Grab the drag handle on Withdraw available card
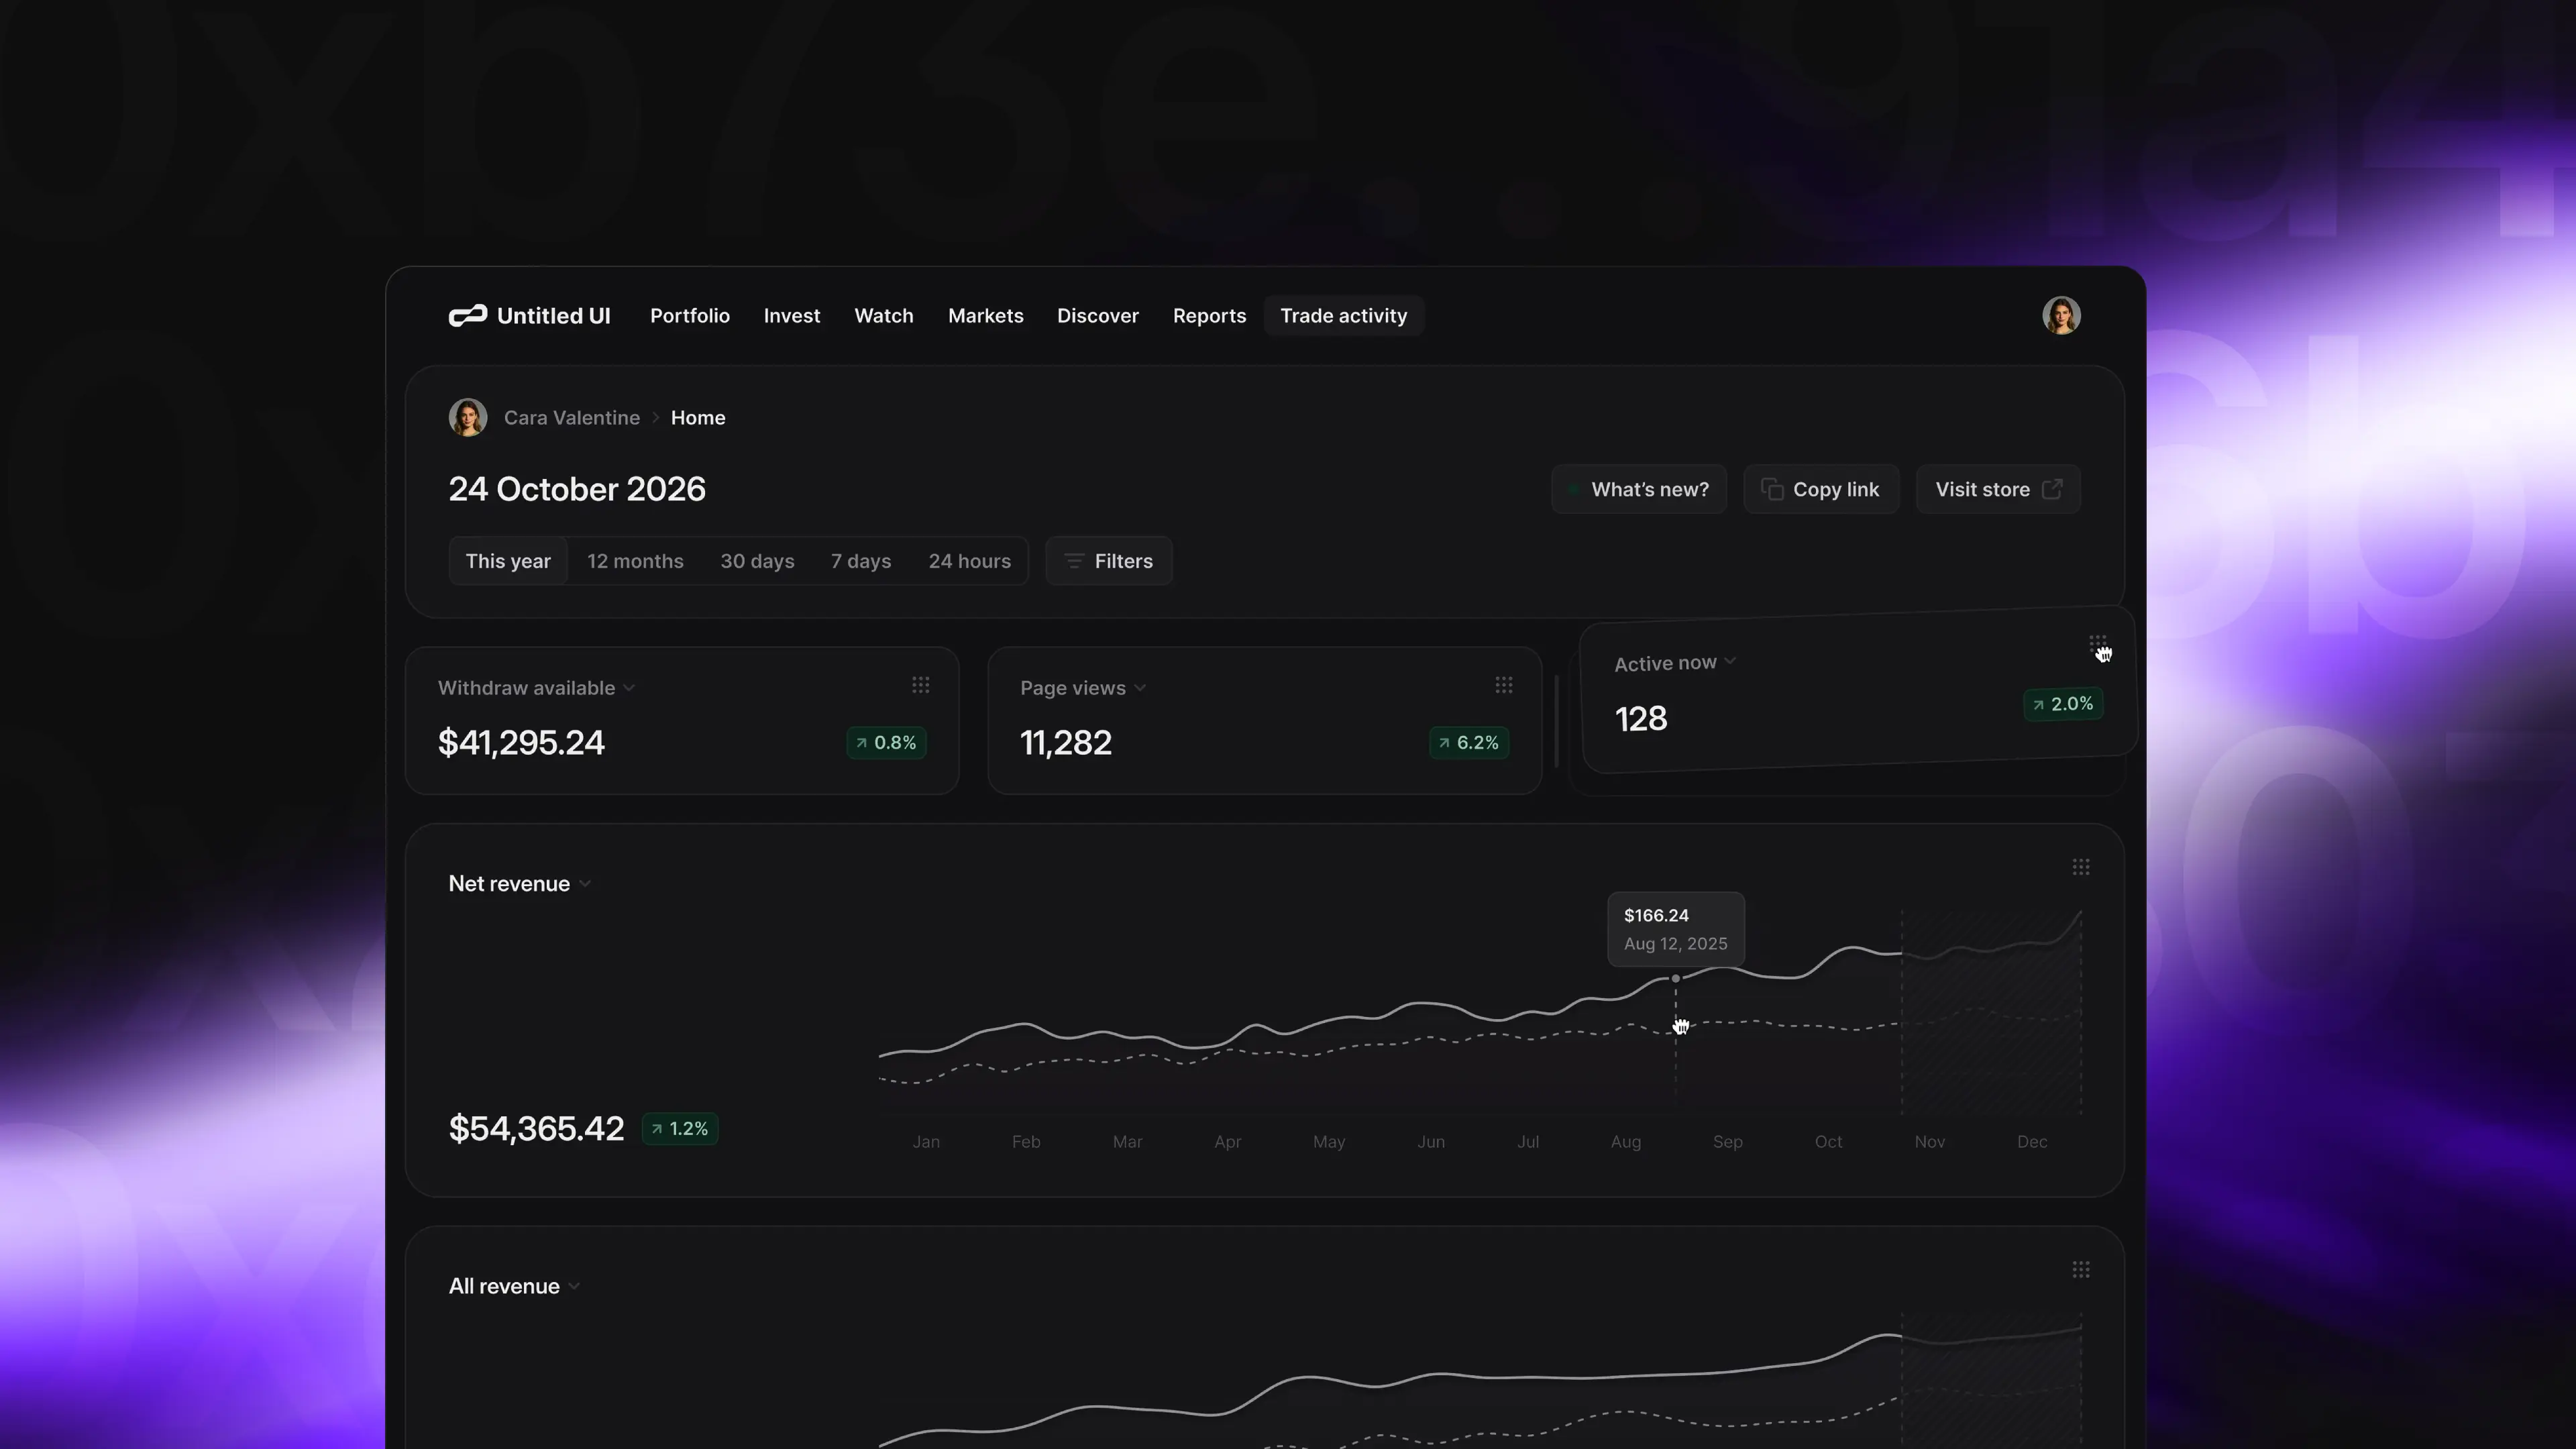The width and height of the screenshot is (2576, 1449). [x=921, y=685]
